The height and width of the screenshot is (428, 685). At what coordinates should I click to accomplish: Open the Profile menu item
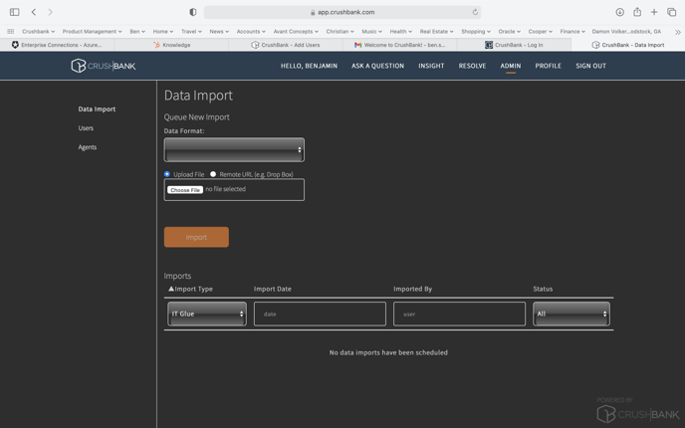point(548,66)
